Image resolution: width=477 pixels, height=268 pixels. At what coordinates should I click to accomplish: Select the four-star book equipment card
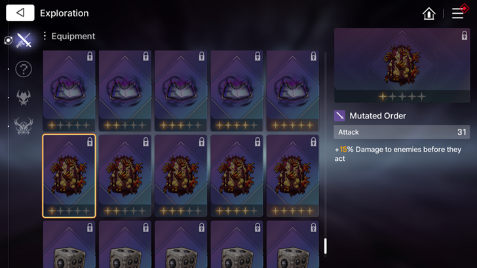pyautogui.click(x=237, y=91)
